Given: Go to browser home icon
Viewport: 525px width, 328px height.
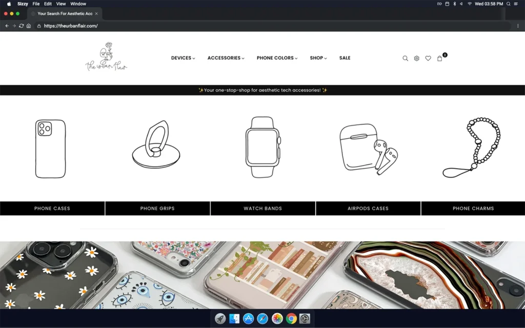Looking at the screenshot, I should pyautogui.click(x=29, y=26).
